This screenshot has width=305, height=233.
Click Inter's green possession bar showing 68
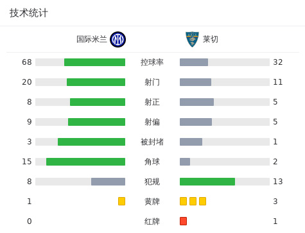94,62
